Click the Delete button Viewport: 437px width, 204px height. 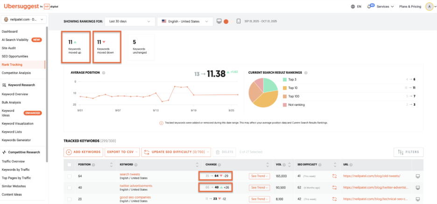tap(225, 152)
